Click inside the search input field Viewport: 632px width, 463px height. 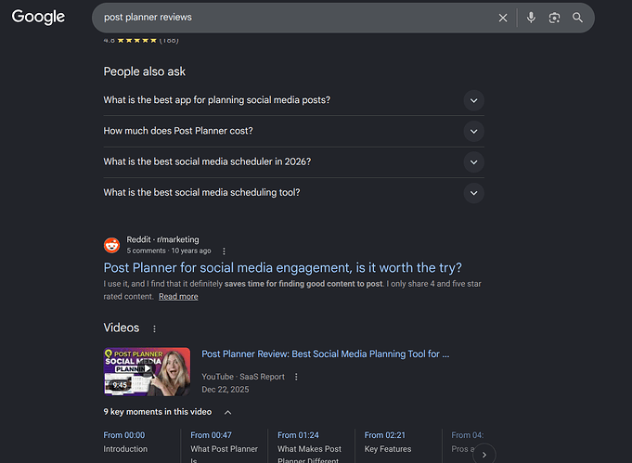click(298, 18)
